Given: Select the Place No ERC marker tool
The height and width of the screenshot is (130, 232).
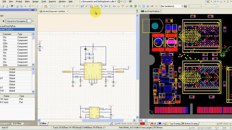Looking at the screenshot, I should pos(156,6).
